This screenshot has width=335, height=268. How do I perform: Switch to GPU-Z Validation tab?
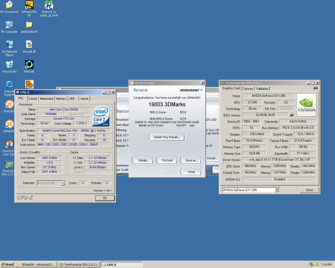coord(262,89)
